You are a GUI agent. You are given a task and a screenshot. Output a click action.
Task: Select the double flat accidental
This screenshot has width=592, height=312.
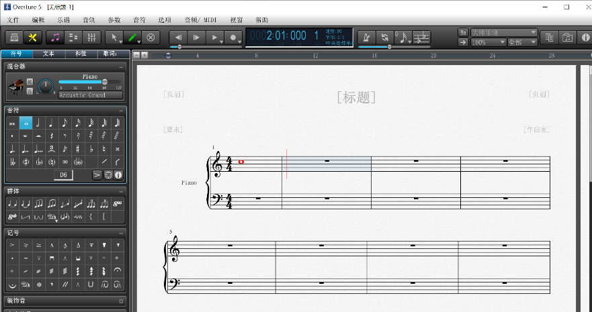coord(13,162)
